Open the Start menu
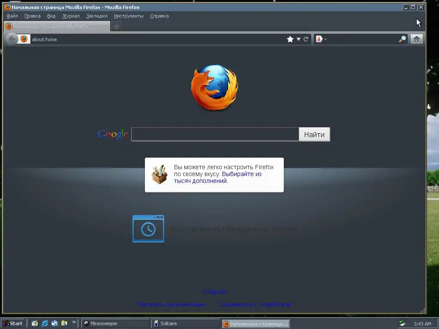The width and height of the screenshot is (439, 329). pyautogui.click(x=12, y=323)
